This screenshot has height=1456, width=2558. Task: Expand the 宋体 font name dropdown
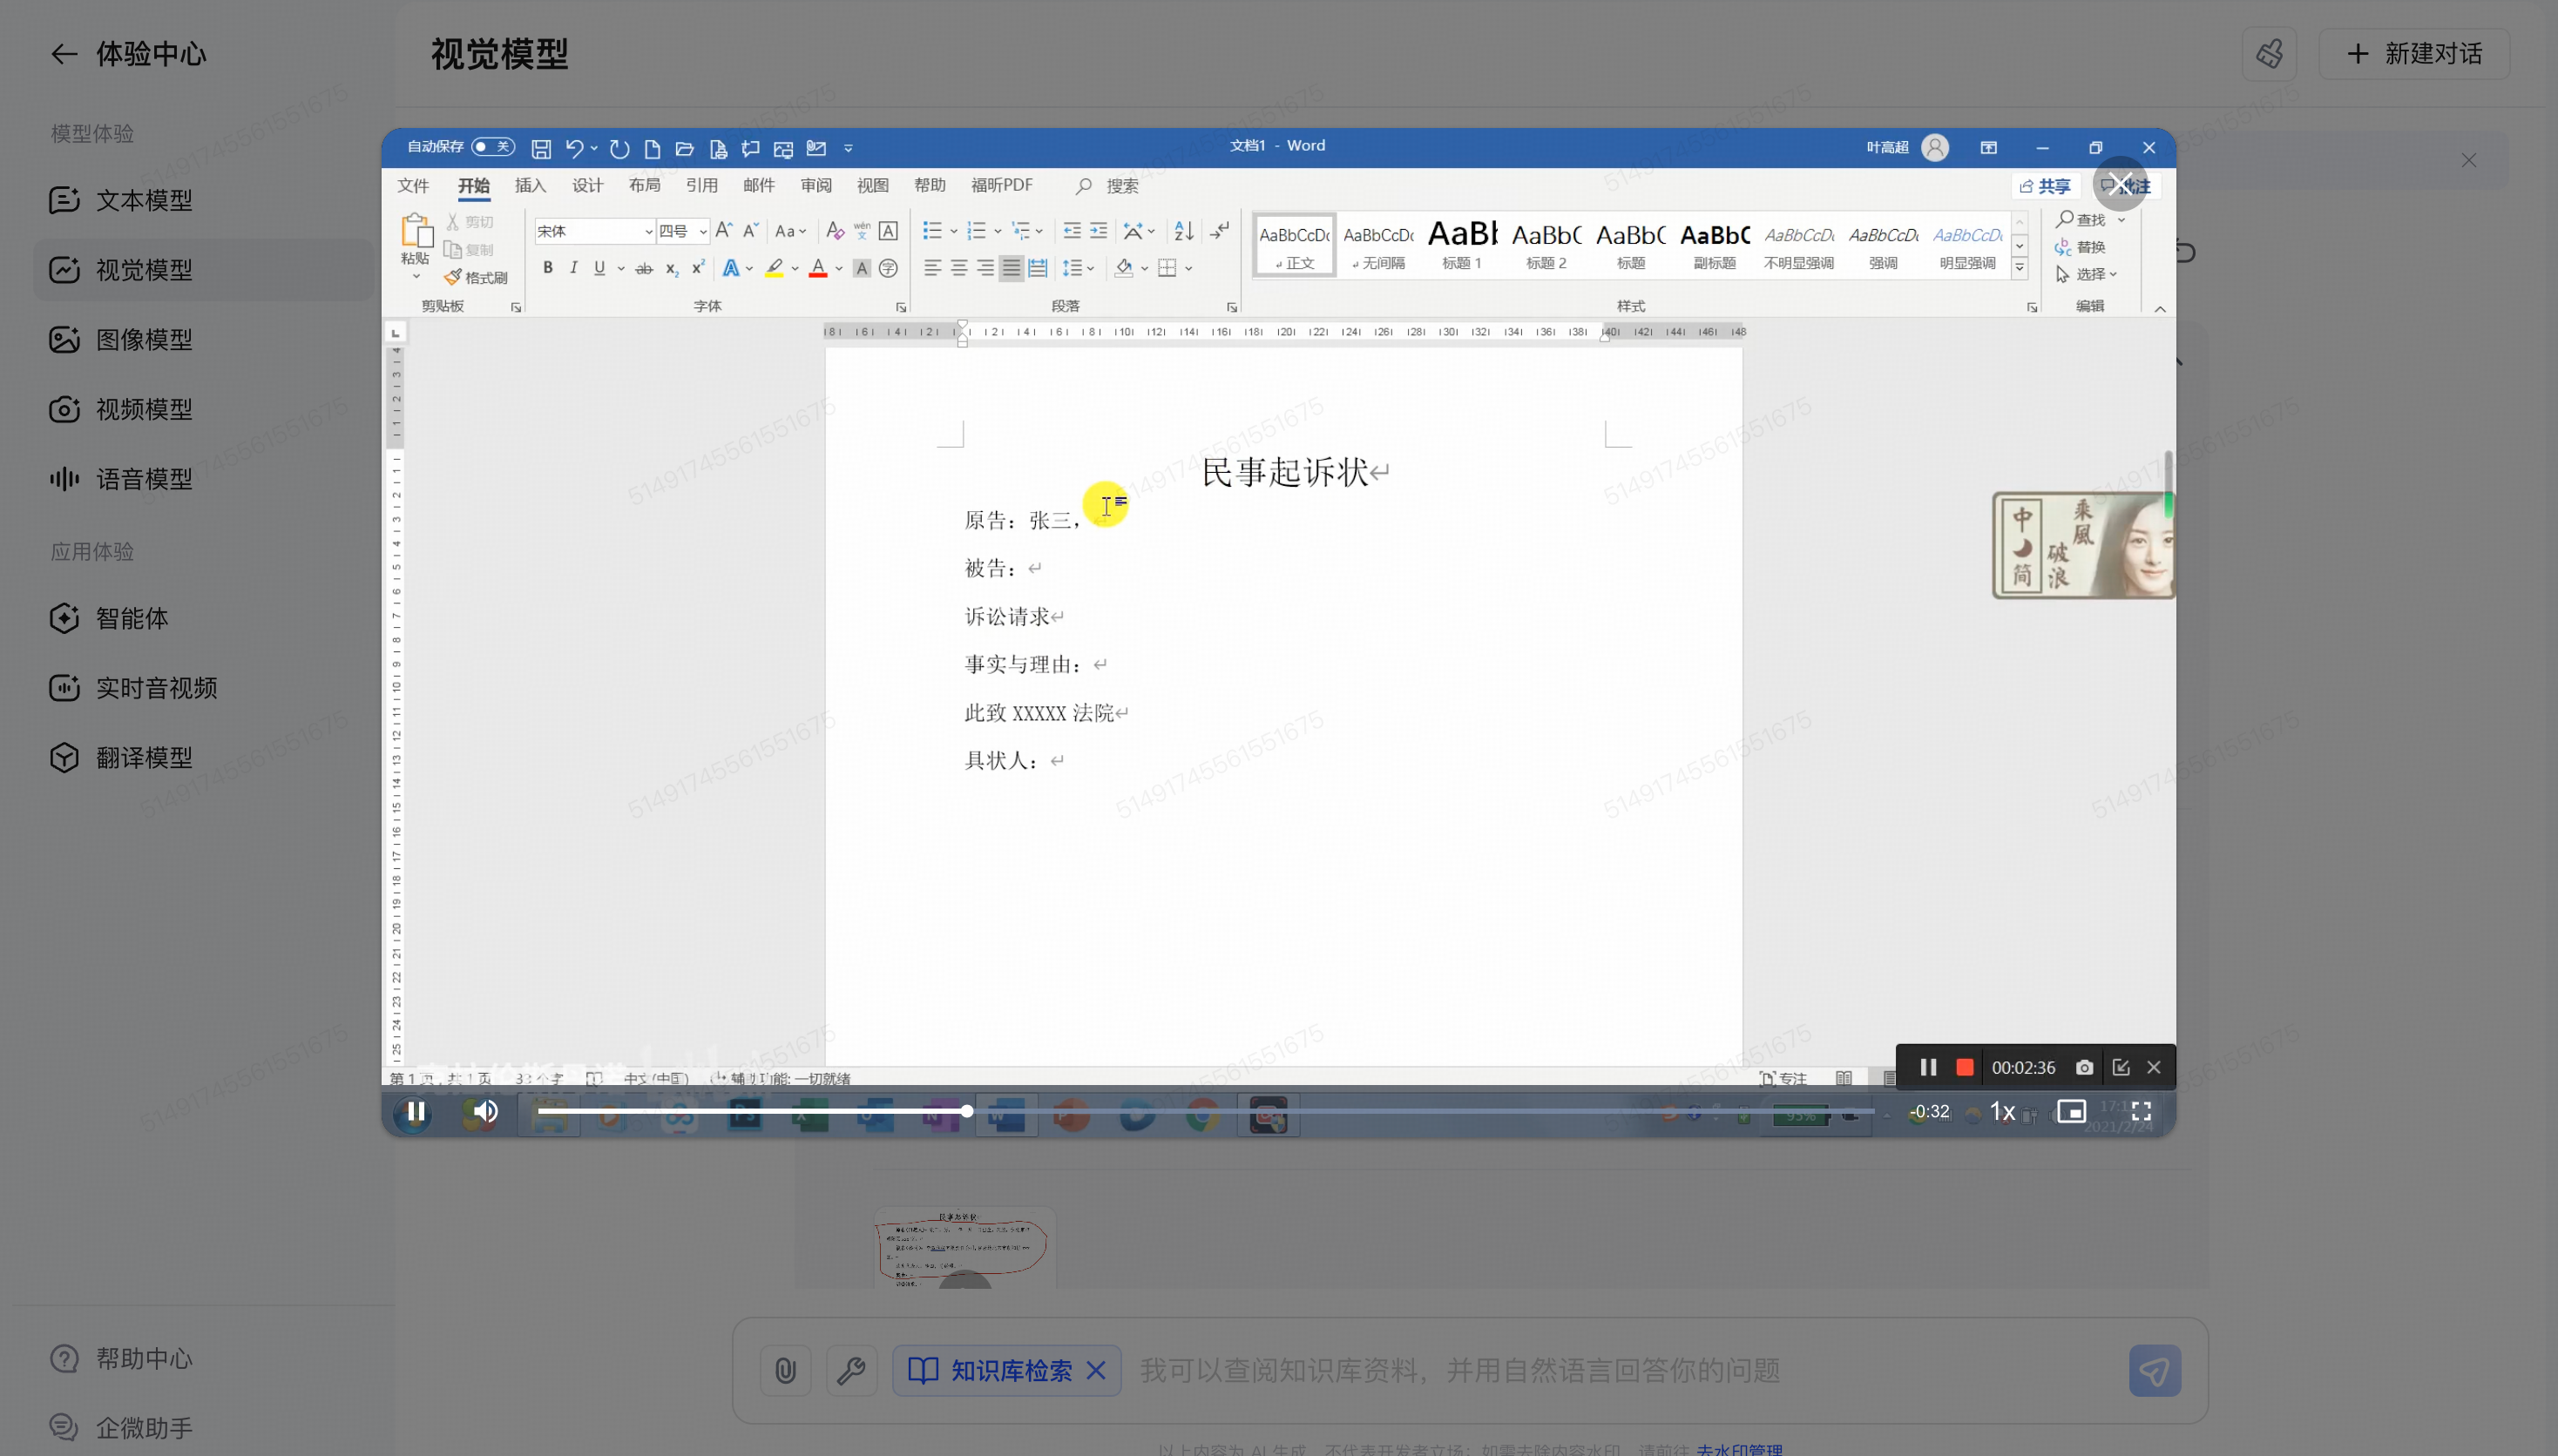[648, 232]
